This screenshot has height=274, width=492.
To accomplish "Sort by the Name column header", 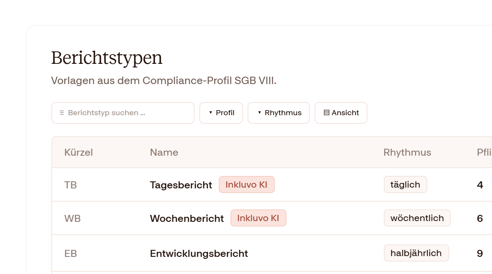I will tap(164, 152).
